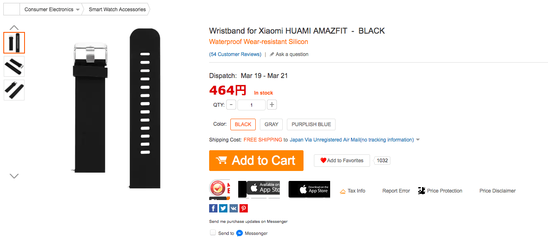
Task: Click the heart Add to Favorites button
Action: click(342, 161)
